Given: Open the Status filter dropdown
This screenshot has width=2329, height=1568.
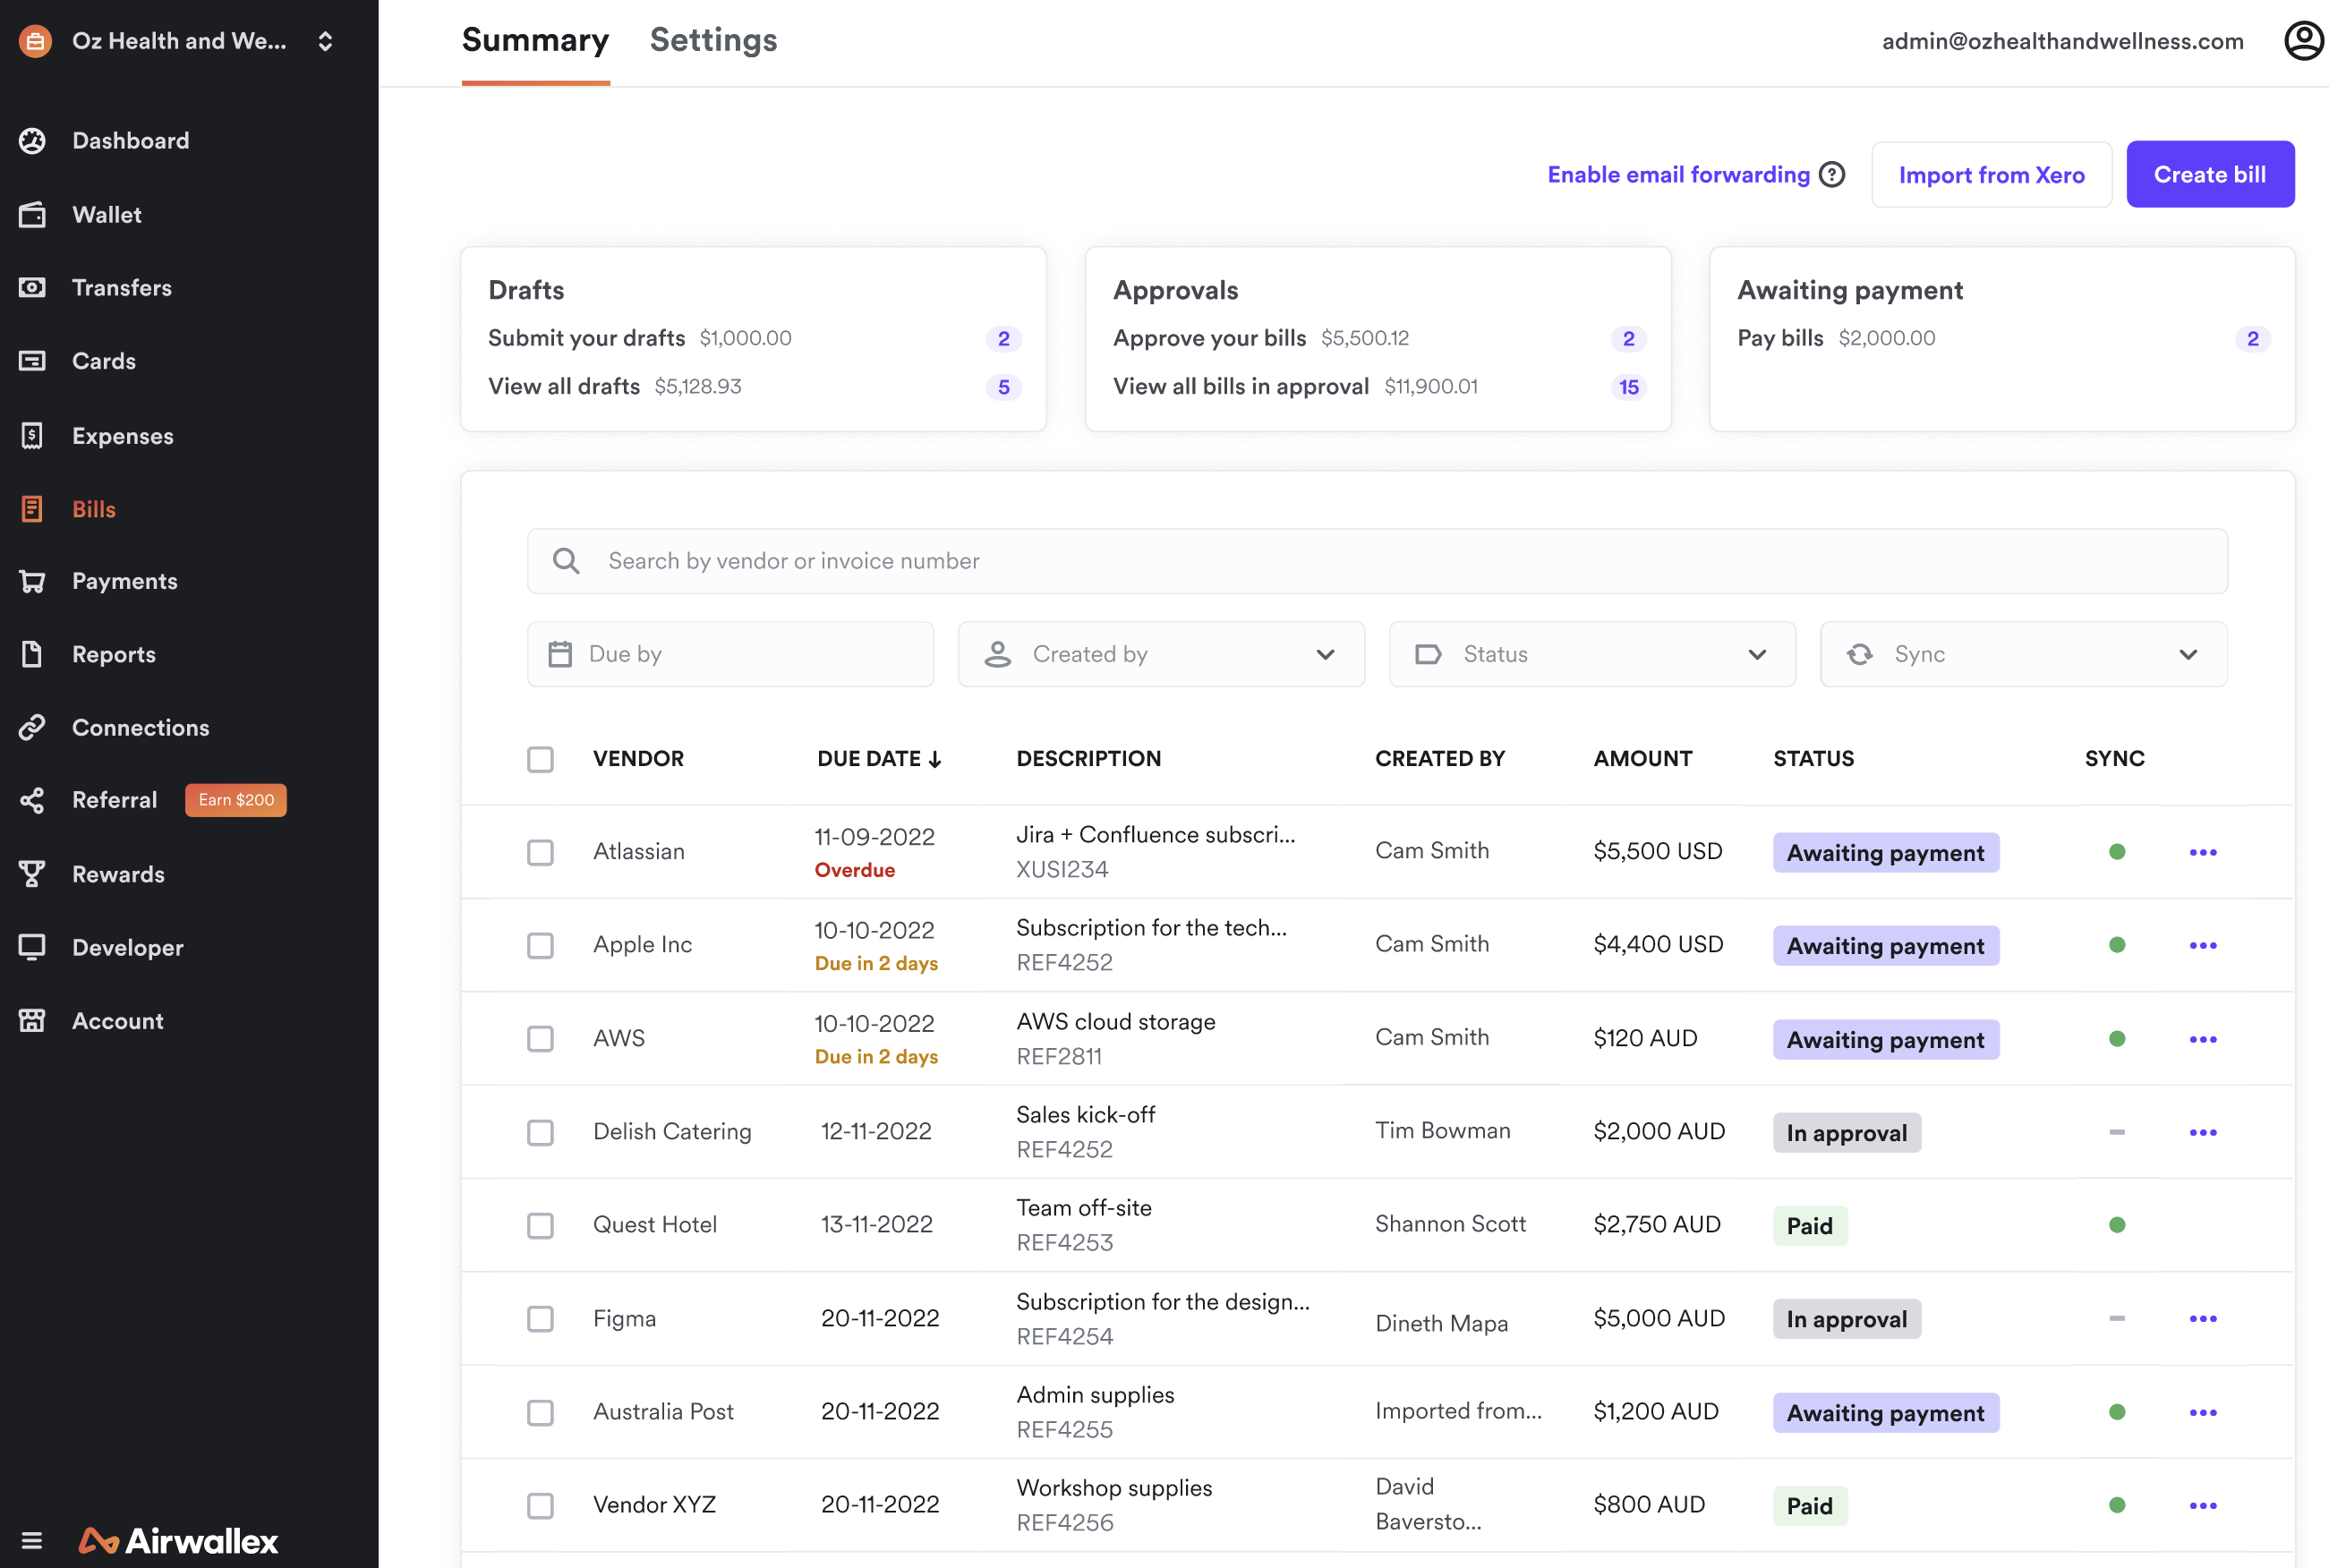Looking at the screenshot, I should 1592,654.
